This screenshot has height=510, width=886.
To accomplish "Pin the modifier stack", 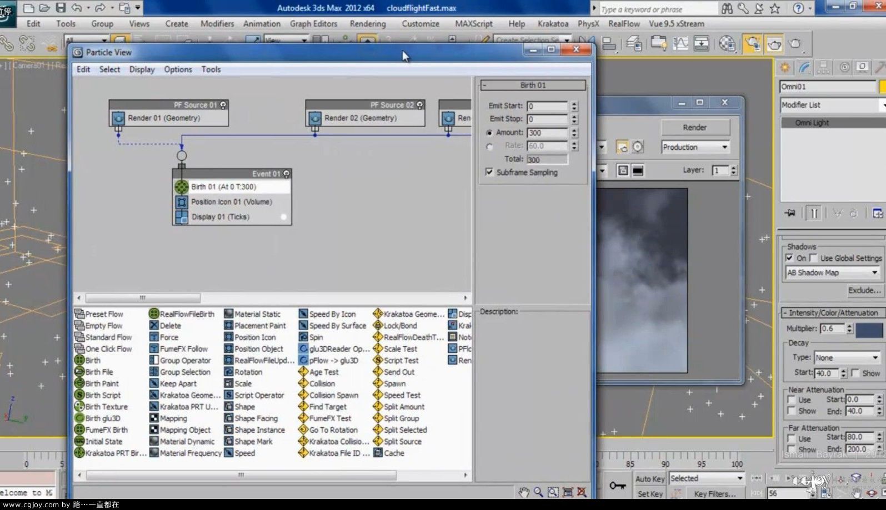I will coord(789,213).
